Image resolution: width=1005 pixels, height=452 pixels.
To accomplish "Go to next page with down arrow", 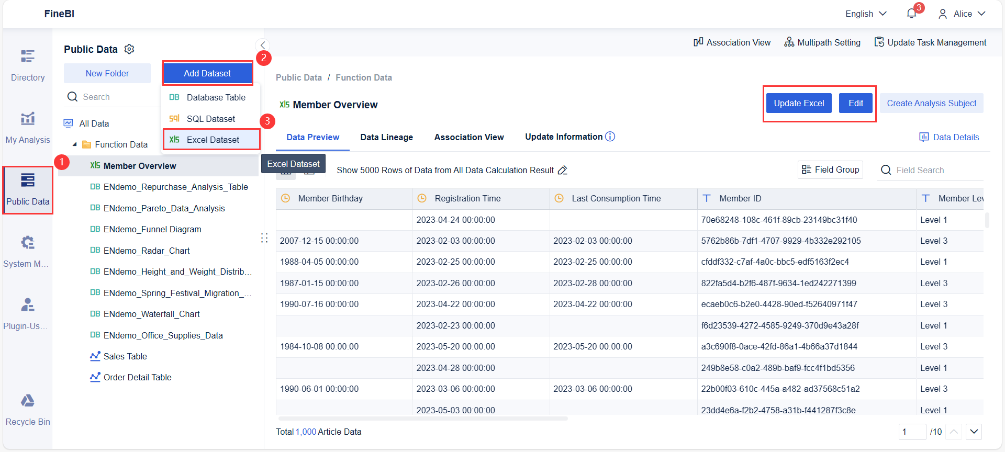I will pos(974,432).
